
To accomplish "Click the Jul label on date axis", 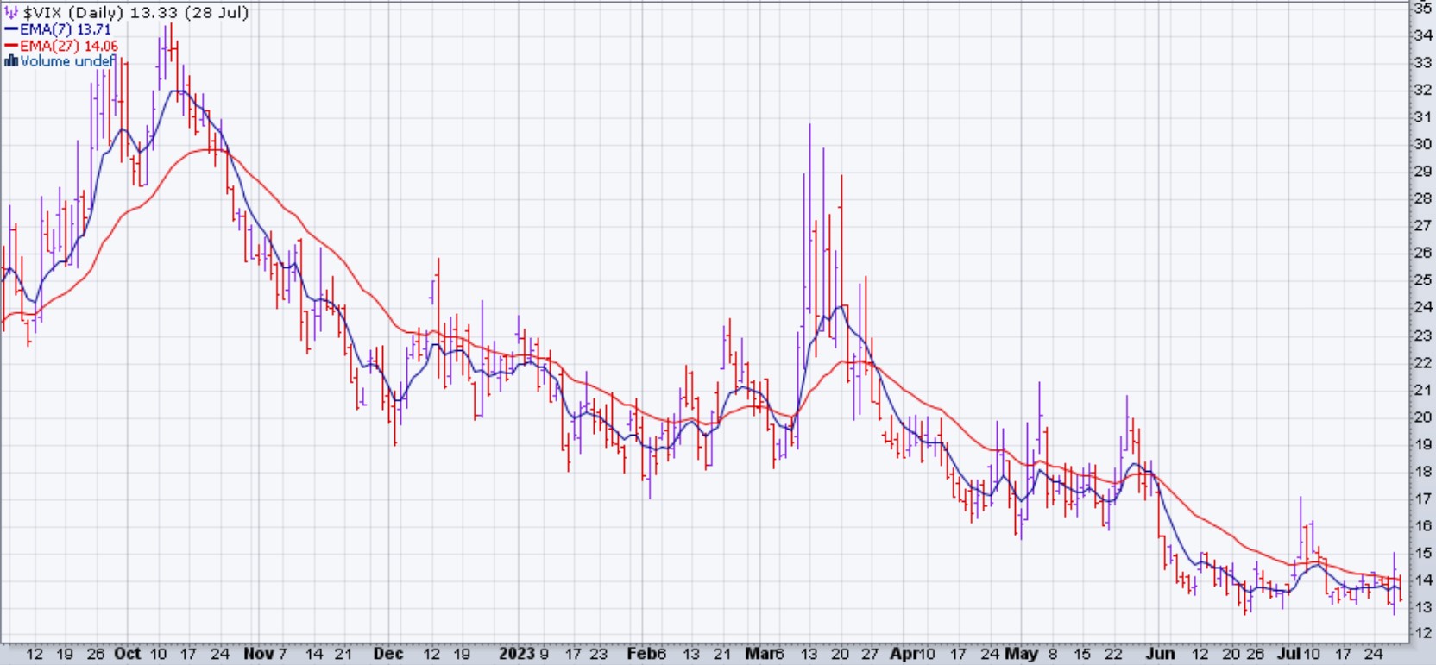I will [x=1288, y=654].
